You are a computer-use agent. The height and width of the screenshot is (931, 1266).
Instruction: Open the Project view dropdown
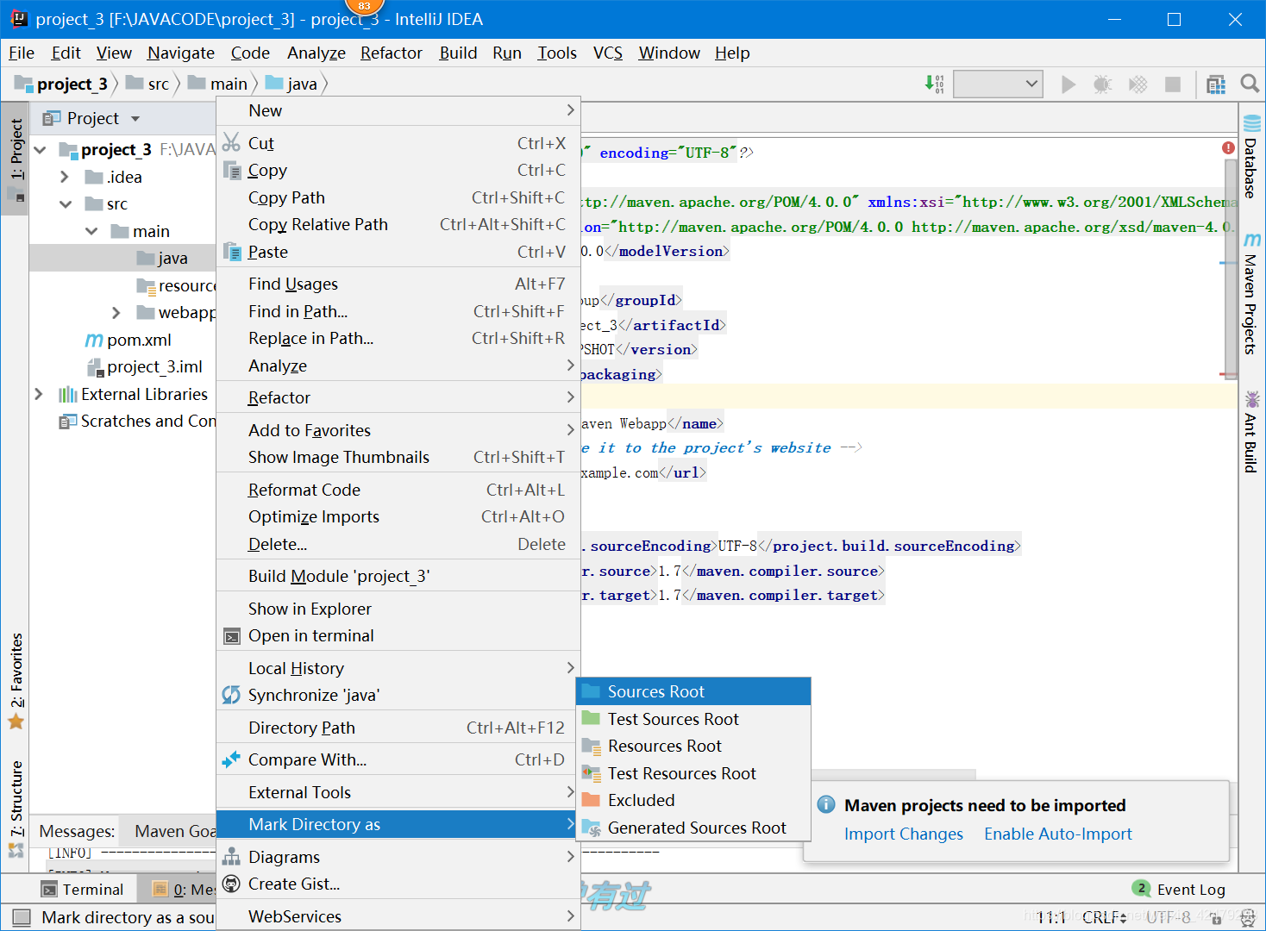point(135,119)
